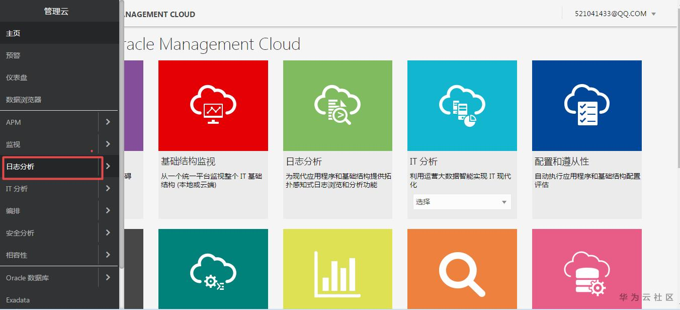Click the 基础结构监视 tile title

click(x=188, y=162)
